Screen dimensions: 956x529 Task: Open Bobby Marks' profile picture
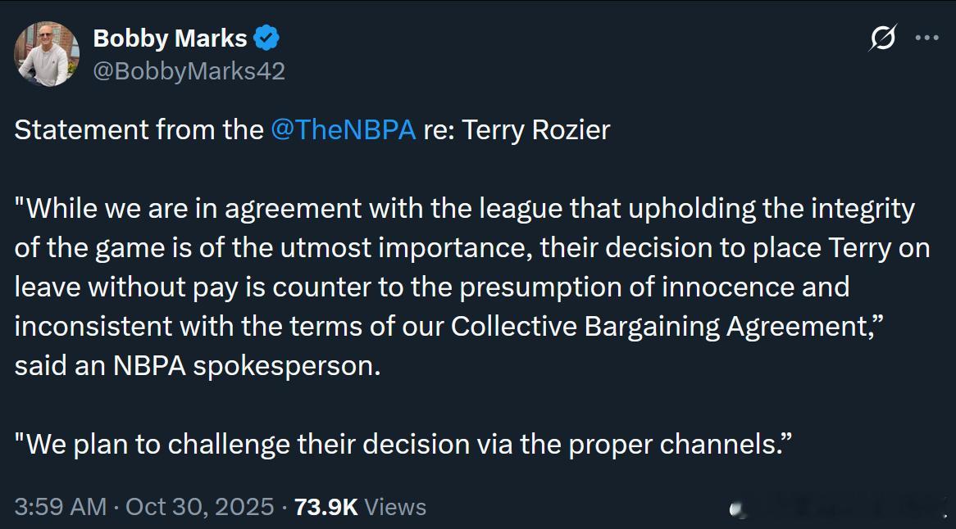[47, 54]
